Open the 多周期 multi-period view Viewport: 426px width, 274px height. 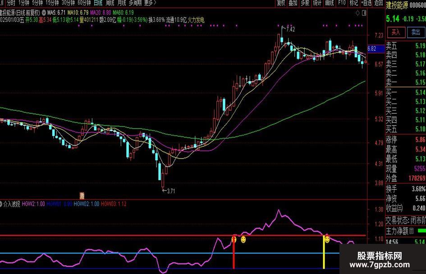pos(135,3)
